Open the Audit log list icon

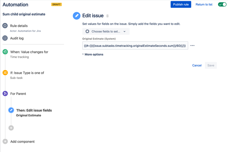(x=5, y=38)
